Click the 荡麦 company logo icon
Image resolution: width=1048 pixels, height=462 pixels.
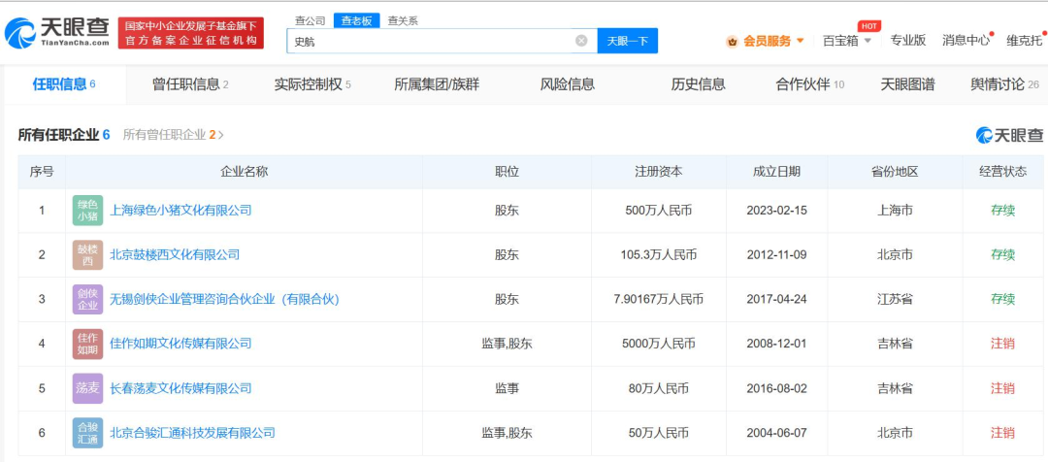pos(87,388)
